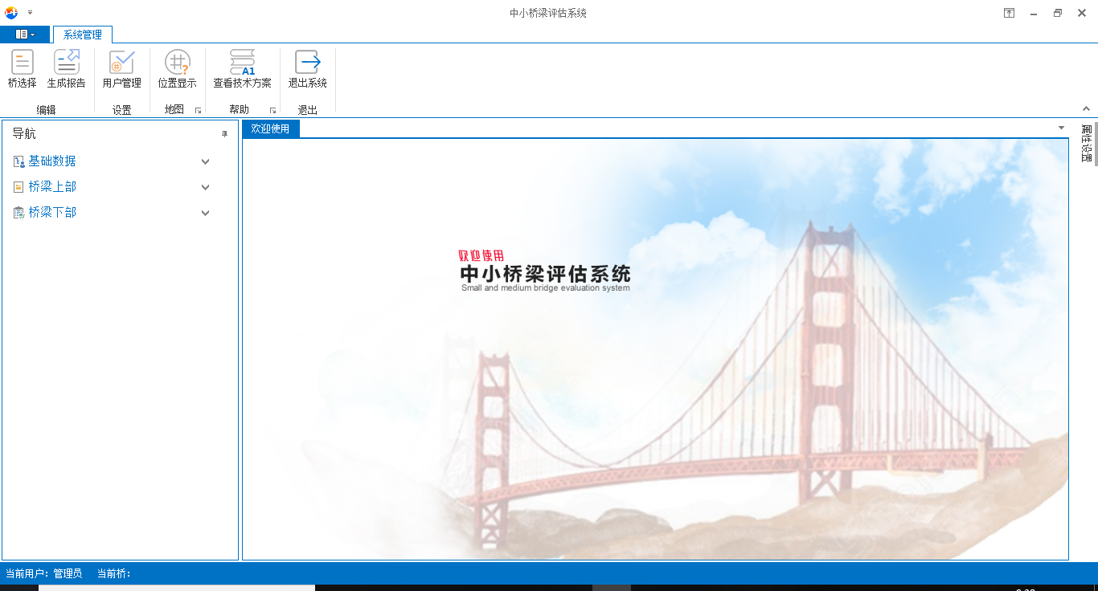Select the 系统管理 ribbon tab
The image size is (1098, 591).
point(83,35)
